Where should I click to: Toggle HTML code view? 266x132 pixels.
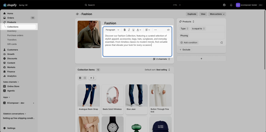click(168, 30)
